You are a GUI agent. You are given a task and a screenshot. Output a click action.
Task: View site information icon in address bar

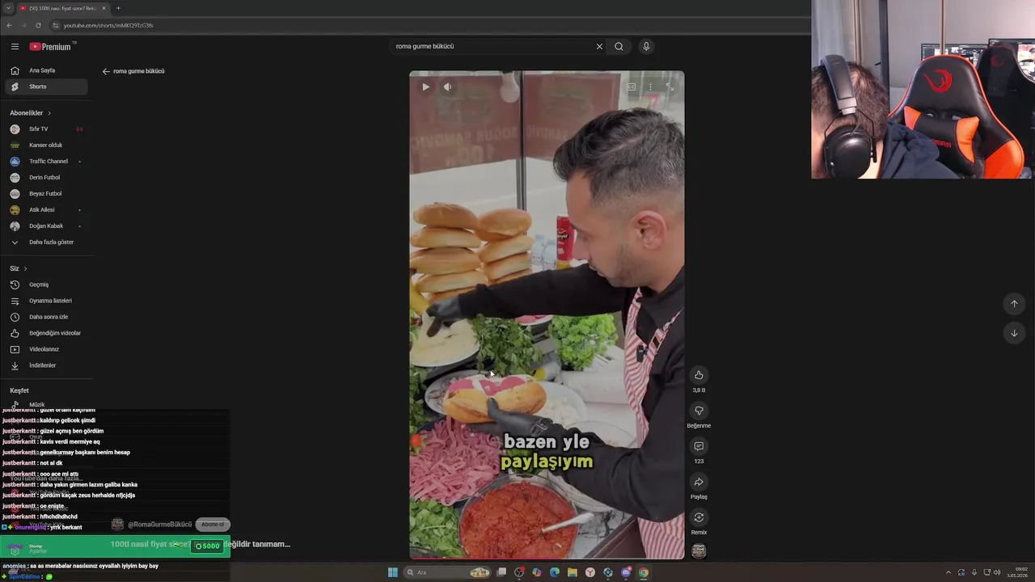55,25
